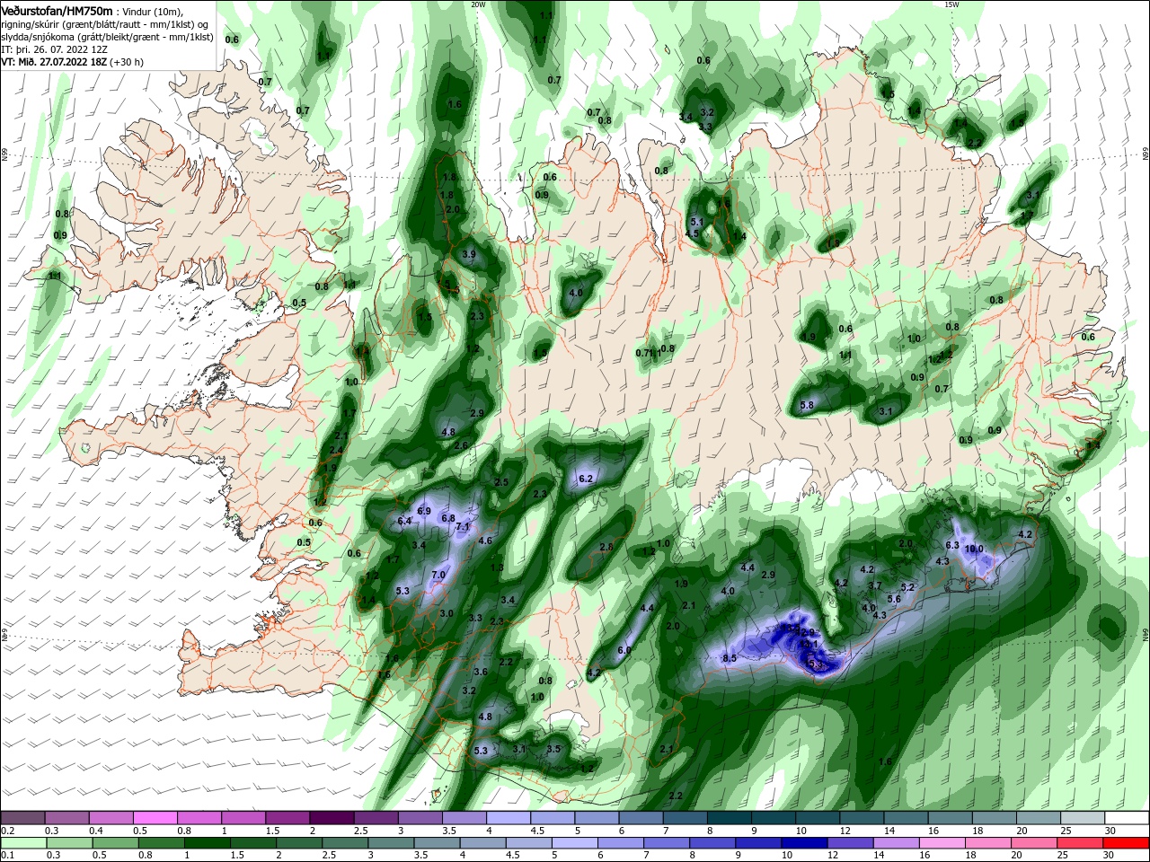
Task: Click the 5.1 precipitation value on the map
Action: point(696,221)
